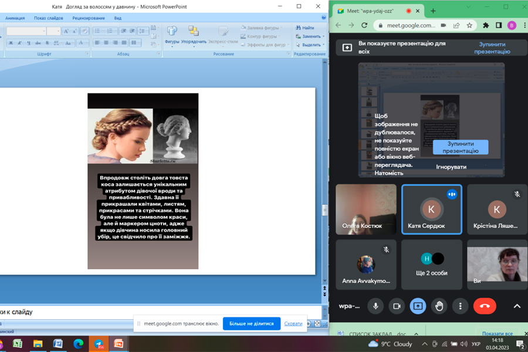Click Більше не ділитися button
The height and width of the screenshot is (352, 528).
(x=251, y=323)
